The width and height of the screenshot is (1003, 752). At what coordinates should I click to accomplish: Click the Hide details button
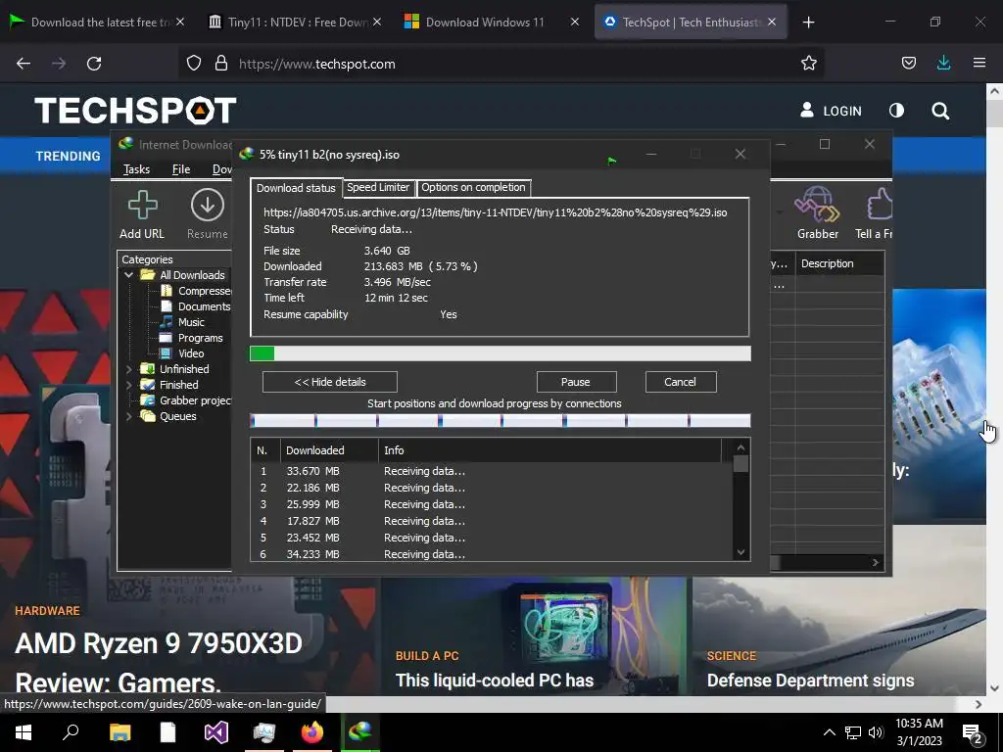(329, 382)
